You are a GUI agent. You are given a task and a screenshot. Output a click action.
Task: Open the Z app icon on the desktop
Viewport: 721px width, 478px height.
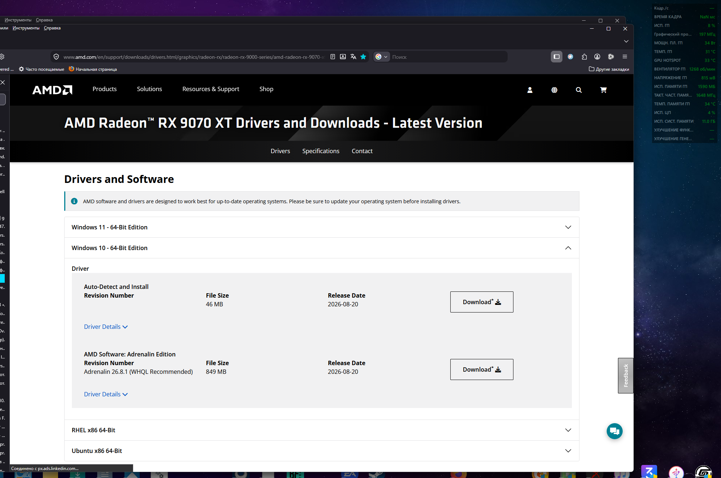pos(649,471)
